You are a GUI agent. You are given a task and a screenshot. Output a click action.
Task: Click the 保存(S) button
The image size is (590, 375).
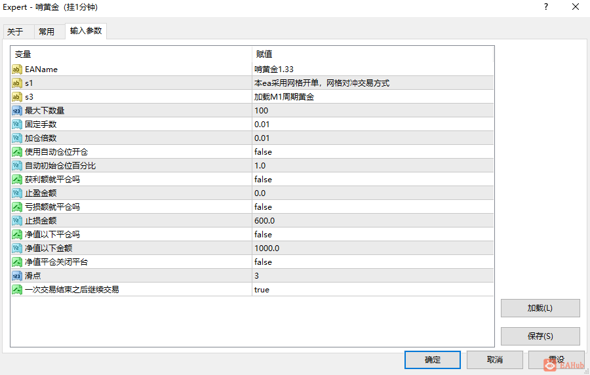pos(540,336)
